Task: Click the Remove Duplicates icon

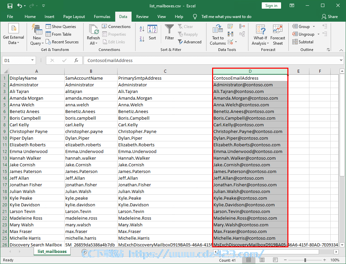Action: click(230, 34)
